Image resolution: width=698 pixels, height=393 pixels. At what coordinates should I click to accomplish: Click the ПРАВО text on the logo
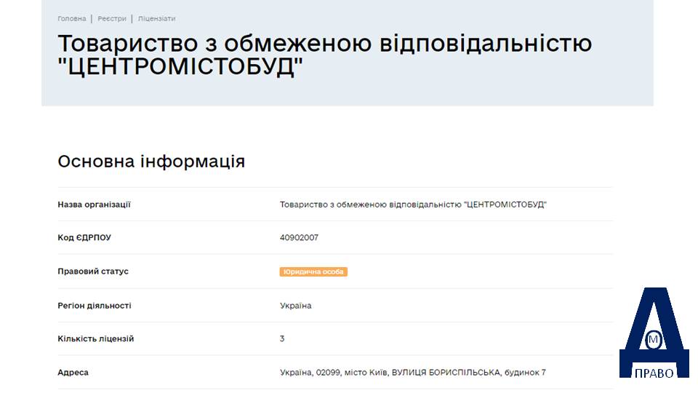[654, 373]
